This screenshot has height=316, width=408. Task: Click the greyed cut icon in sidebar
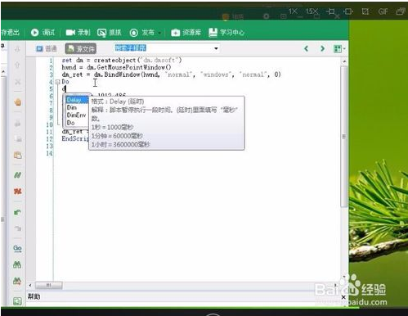point(17,124)
